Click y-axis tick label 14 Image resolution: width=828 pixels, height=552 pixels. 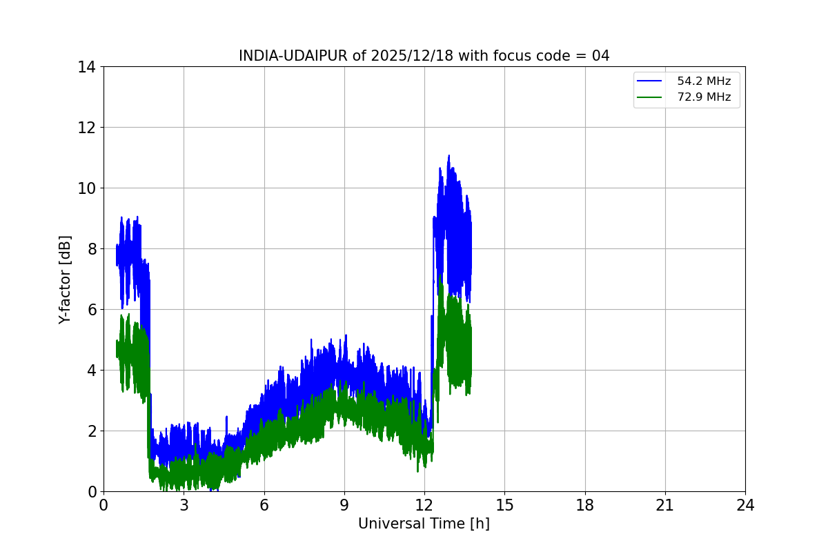(86, 67)
